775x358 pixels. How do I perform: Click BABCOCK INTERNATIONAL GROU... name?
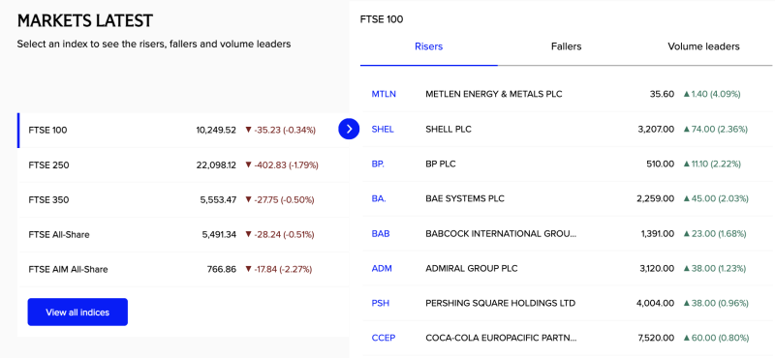pos(501,233)
